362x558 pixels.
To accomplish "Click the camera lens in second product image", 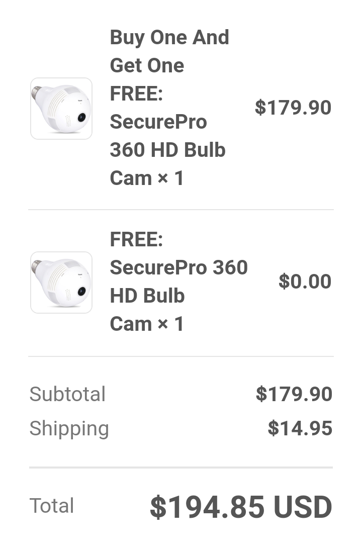I will 81,291.
